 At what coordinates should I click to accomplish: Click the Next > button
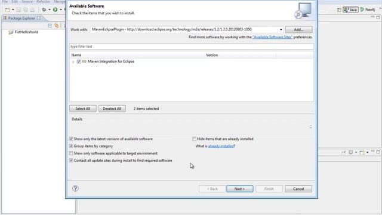(x=240, y=189)
